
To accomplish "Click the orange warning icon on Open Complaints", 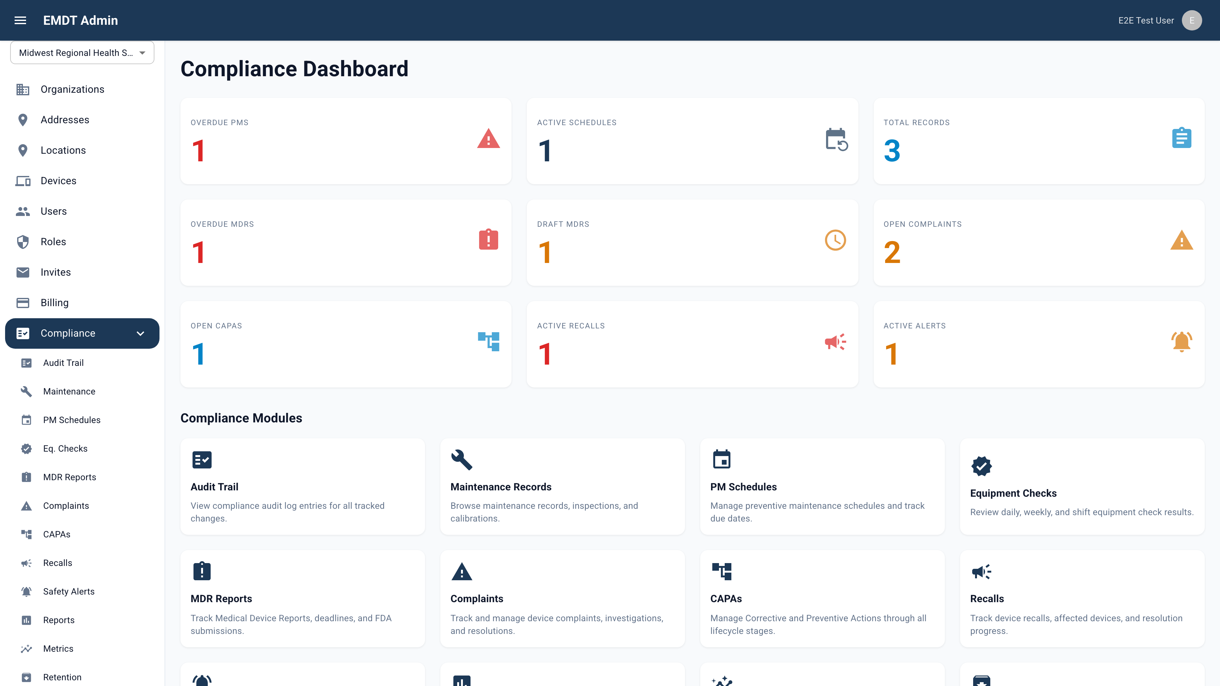I will pos(1182,240).
